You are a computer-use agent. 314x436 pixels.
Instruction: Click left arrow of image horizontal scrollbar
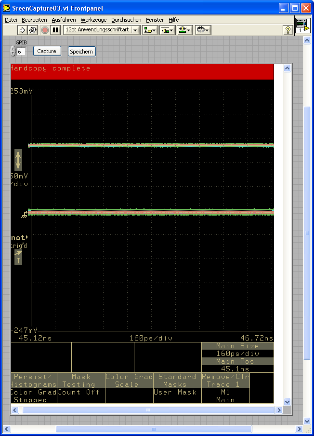pos(15,410)
